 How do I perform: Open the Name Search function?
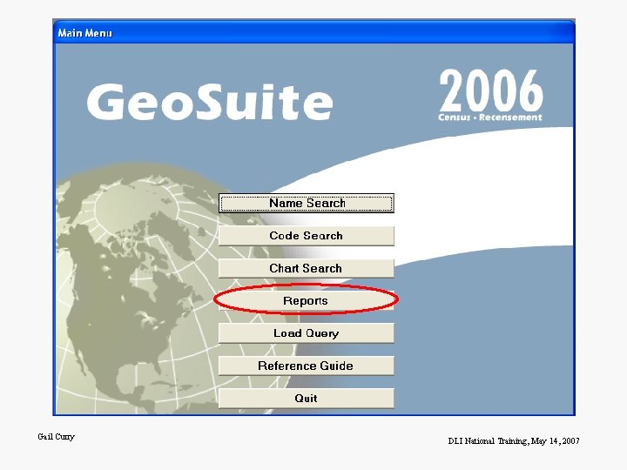[307, 203]
